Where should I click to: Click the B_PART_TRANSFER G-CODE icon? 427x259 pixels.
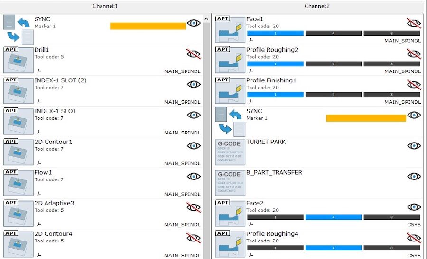click(229, 183)
